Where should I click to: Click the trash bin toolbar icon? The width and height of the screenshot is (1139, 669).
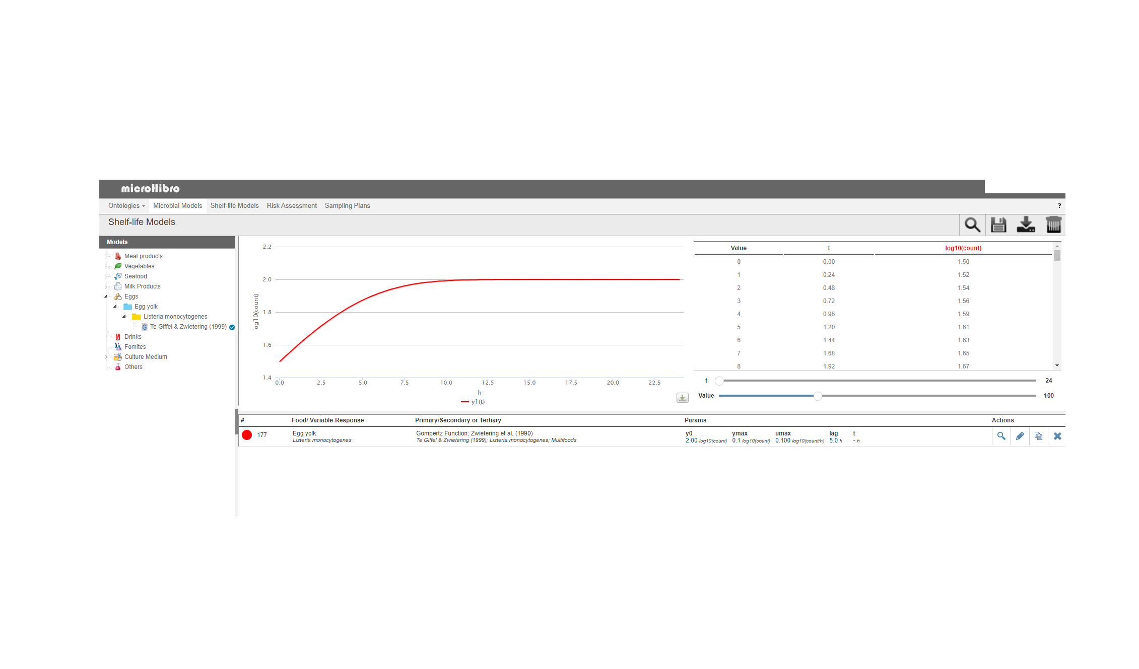(1053, 225)
